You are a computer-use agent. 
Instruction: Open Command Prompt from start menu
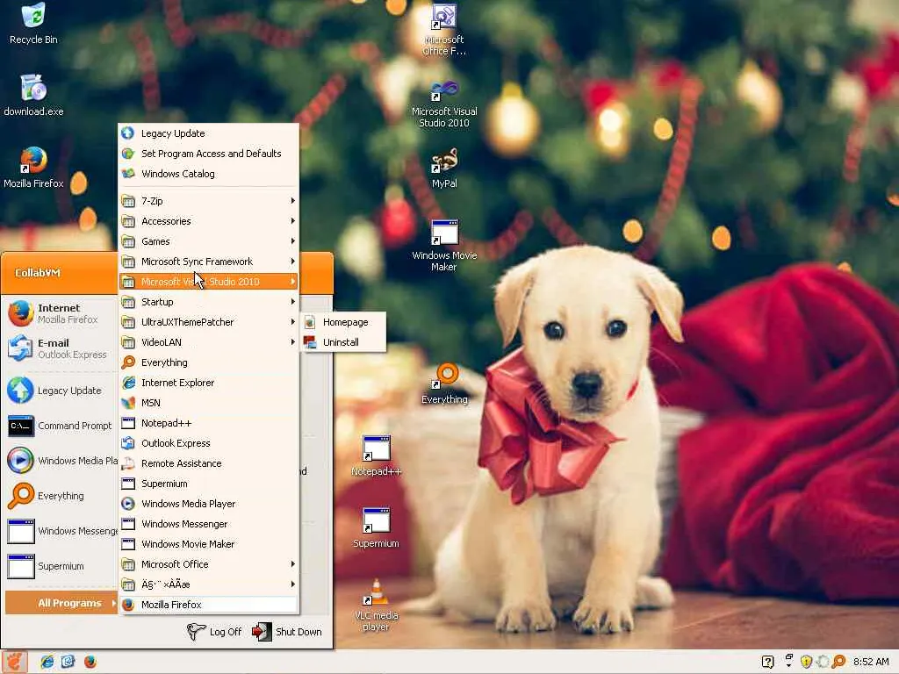click(x=61, y=426)
